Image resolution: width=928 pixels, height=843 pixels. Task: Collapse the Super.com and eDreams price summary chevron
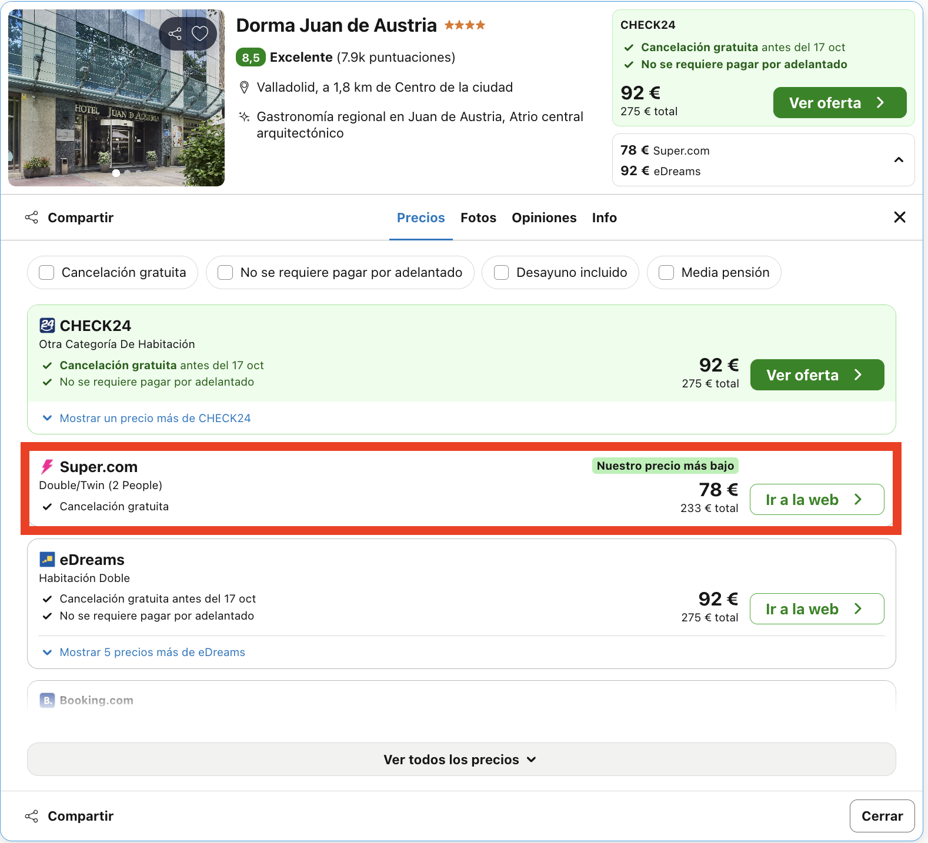[x=899, y=160]
